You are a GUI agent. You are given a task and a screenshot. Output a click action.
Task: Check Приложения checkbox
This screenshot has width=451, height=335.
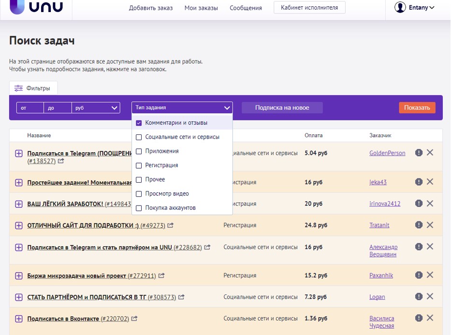click(x=139, y=151)
